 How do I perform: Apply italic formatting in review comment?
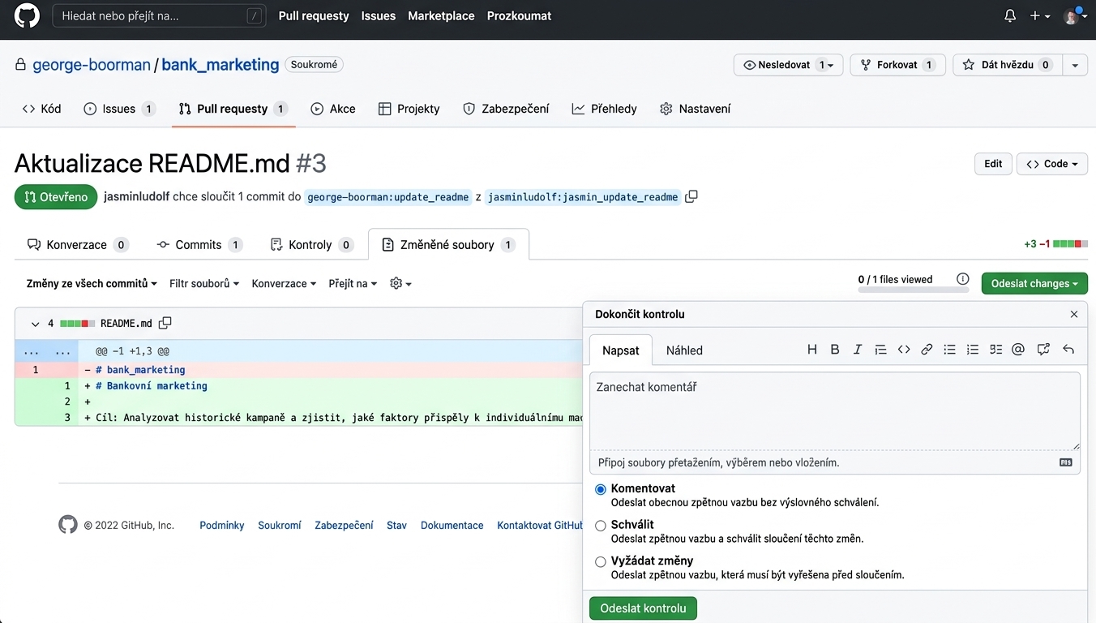click(x=858, y=350)
